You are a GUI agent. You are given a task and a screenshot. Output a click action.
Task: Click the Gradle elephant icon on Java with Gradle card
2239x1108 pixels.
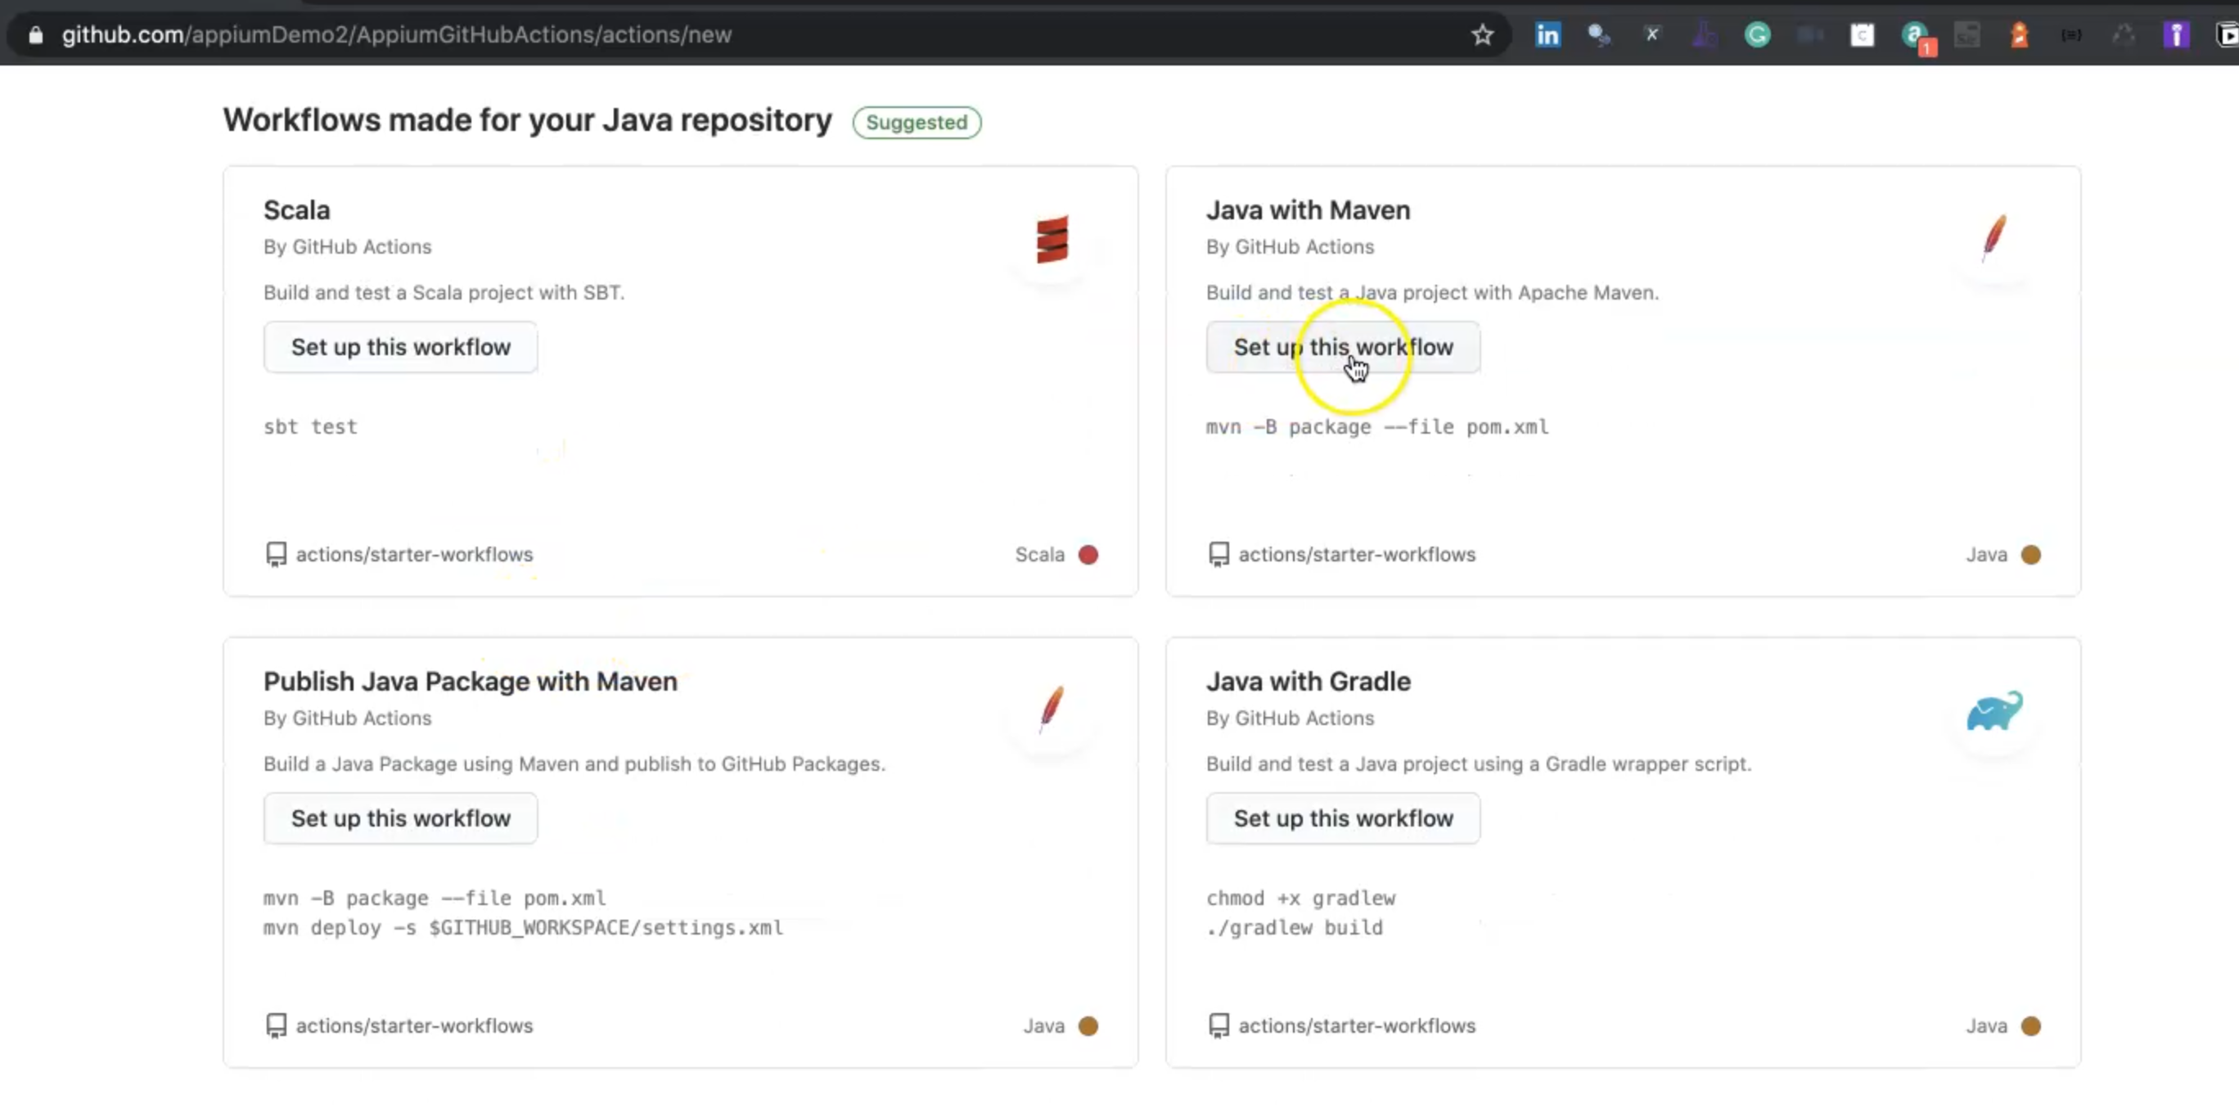[1993, 710]
